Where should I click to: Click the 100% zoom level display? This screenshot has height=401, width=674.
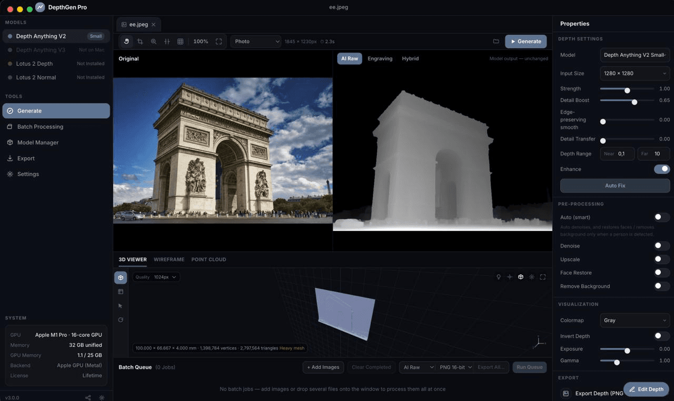(201, 42)
